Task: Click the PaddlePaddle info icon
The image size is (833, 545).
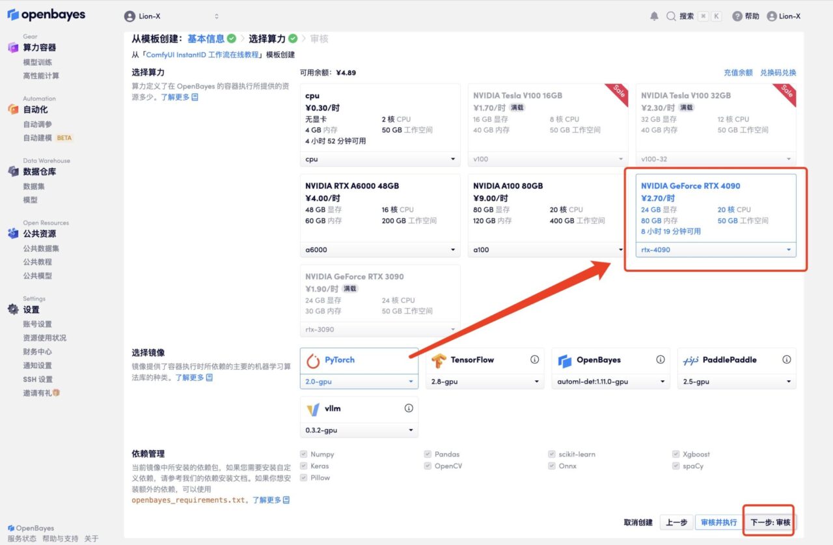Action: 786,359
